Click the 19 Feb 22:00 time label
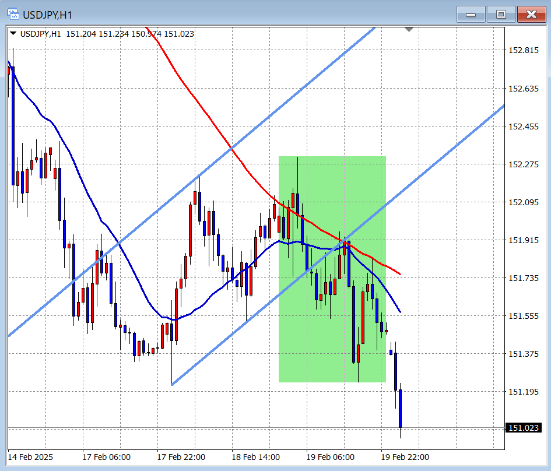Screen dimensions: 551x471 point(405,457)
